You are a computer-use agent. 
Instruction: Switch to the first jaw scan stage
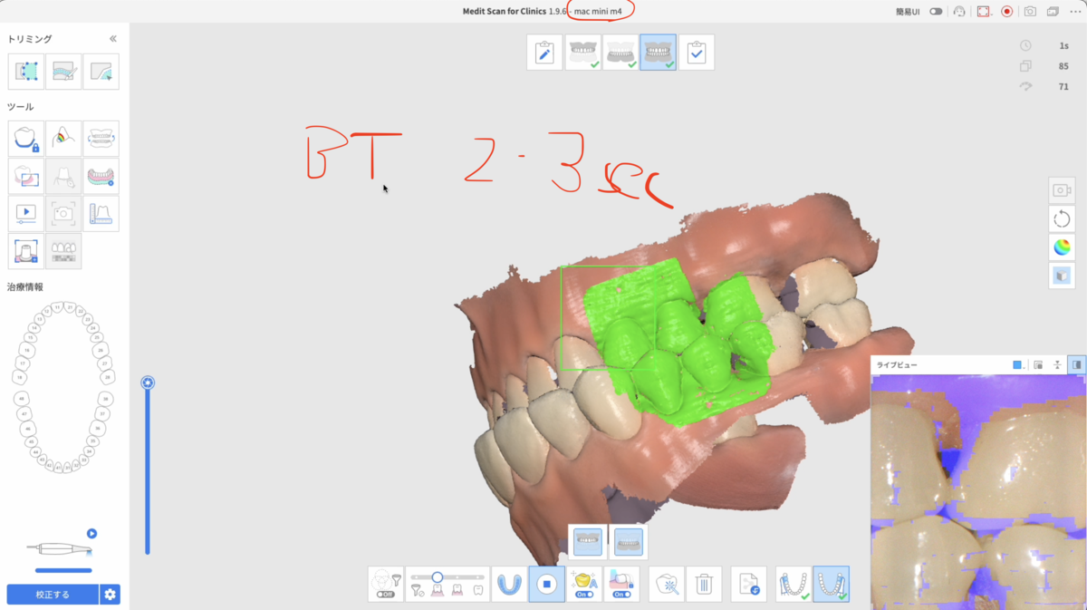[582, 53]
